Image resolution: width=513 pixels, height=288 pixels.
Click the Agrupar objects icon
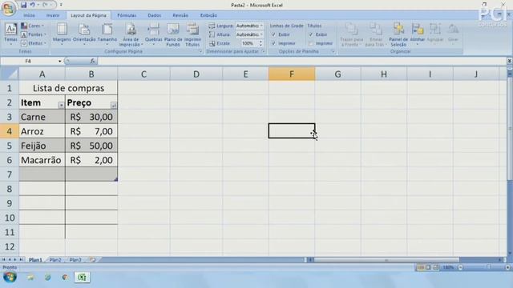pos(435,30)
